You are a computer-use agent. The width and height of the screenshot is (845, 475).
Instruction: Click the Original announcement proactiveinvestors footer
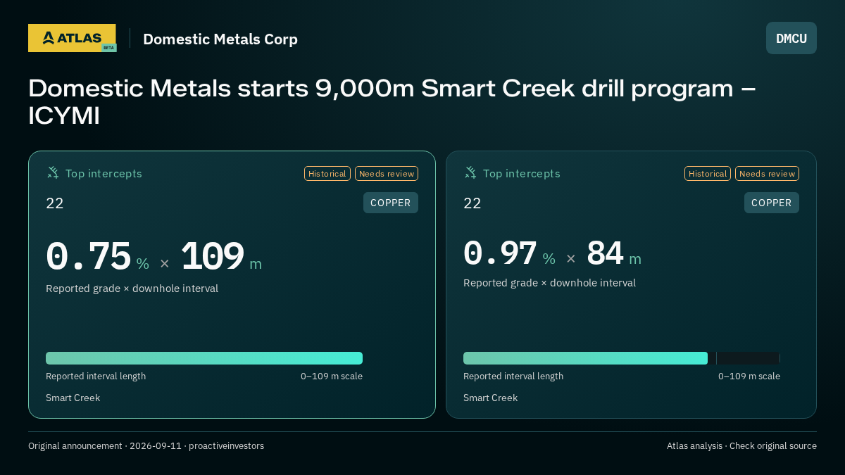[146, 446]
